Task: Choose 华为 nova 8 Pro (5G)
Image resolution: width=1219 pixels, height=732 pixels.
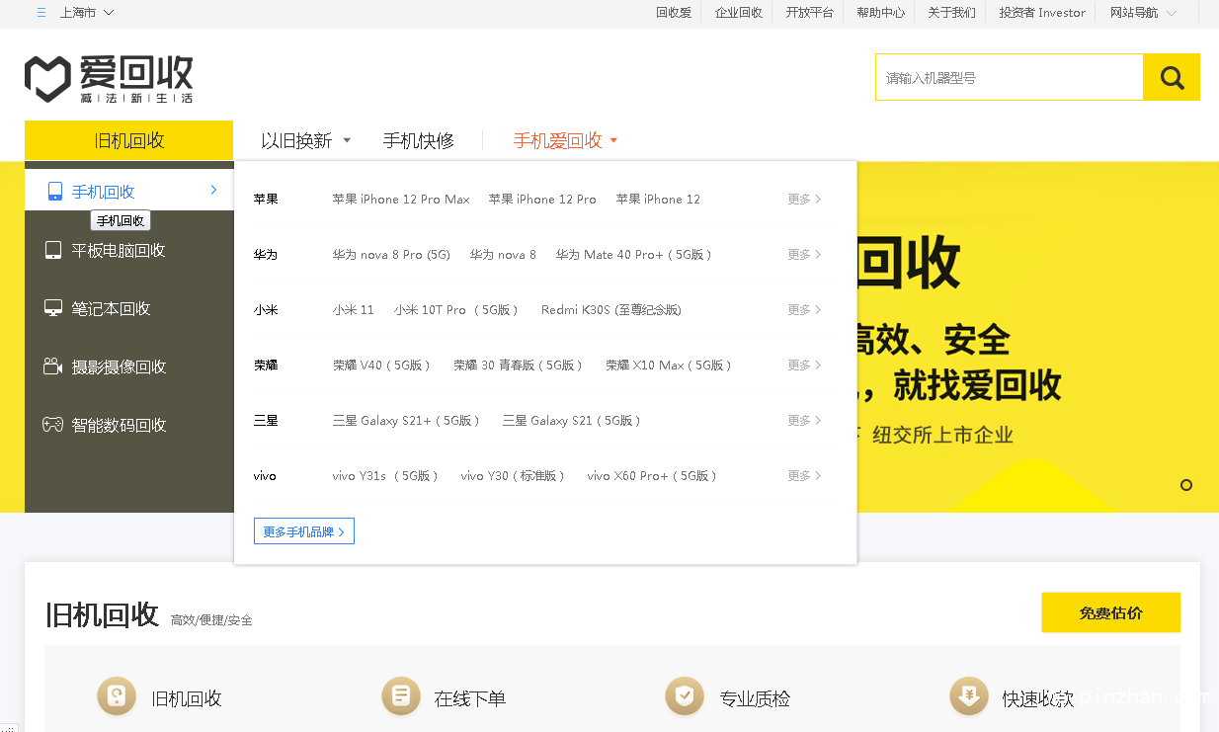Action: click(x=391, y=255)
